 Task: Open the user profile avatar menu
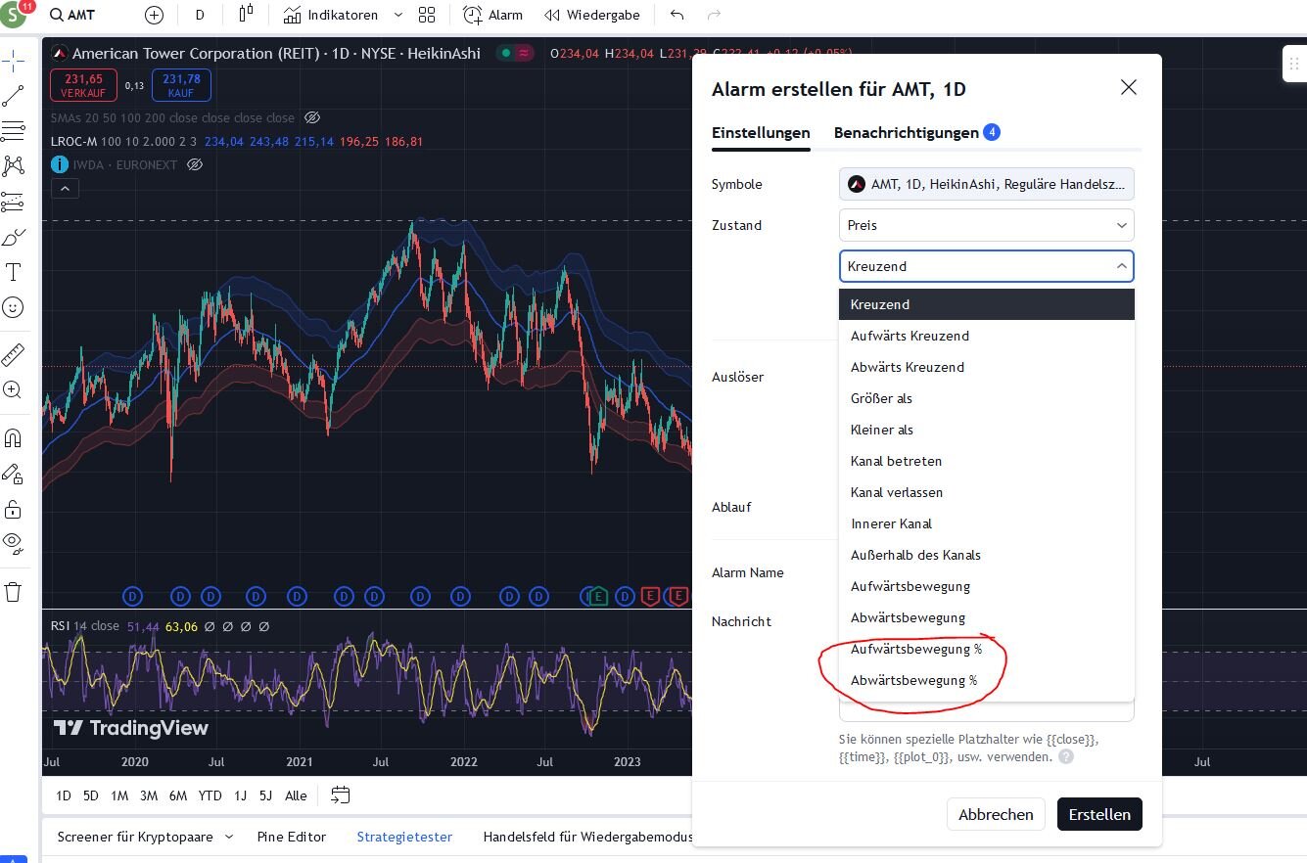[x=14, y=15]
